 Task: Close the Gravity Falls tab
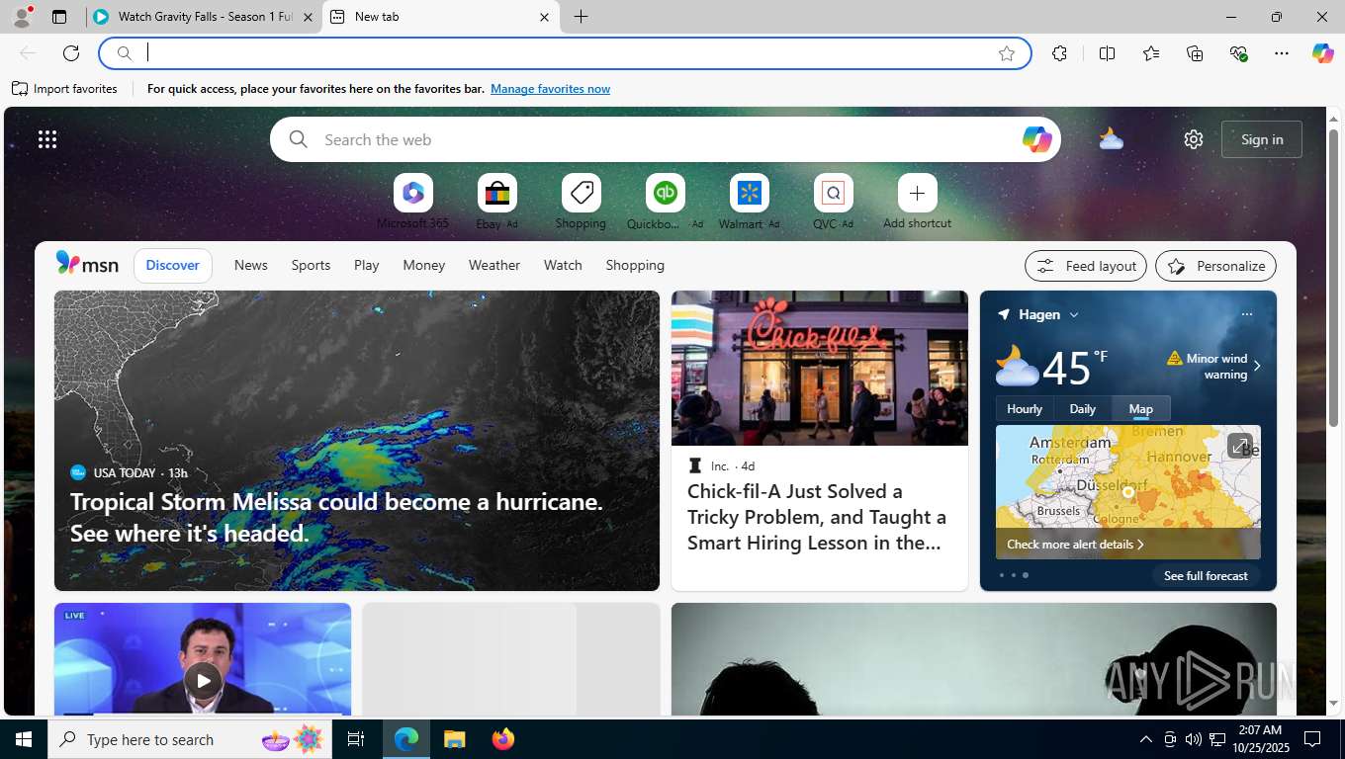(x=308, y=17)
